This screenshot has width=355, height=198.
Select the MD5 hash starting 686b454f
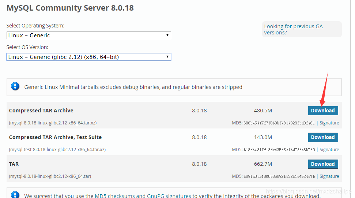[279, 123]
